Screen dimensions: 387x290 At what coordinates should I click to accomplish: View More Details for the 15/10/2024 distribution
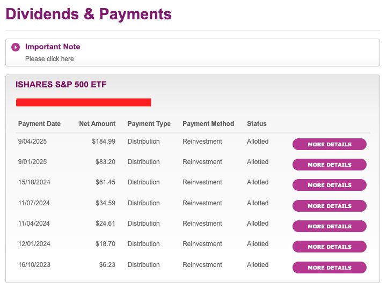pos(329,185)
